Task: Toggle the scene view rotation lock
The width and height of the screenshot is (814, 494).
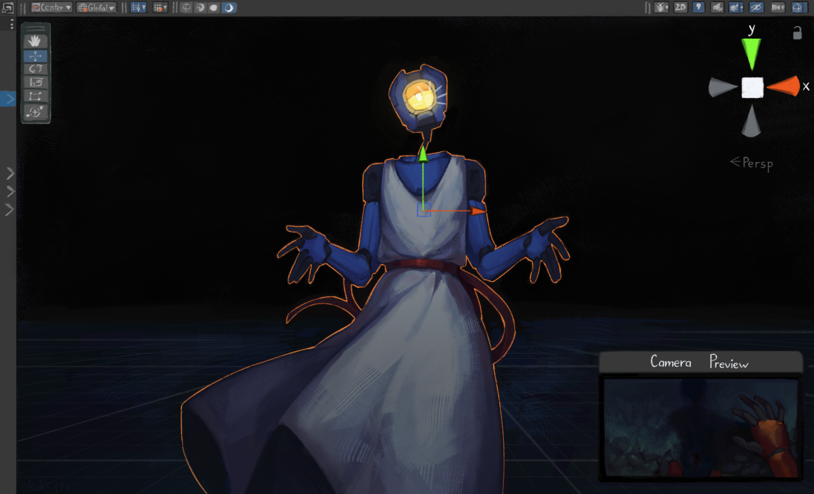Action: 797,33
